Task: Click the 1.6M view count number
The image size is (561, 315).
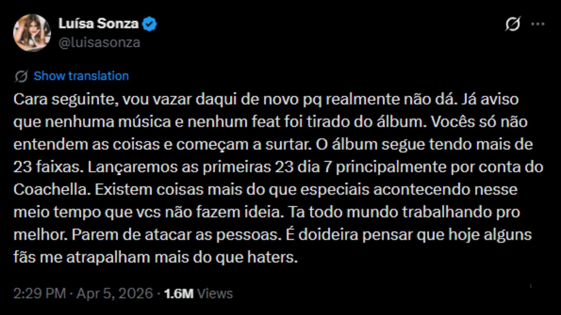Action: (x=179, y=293)
